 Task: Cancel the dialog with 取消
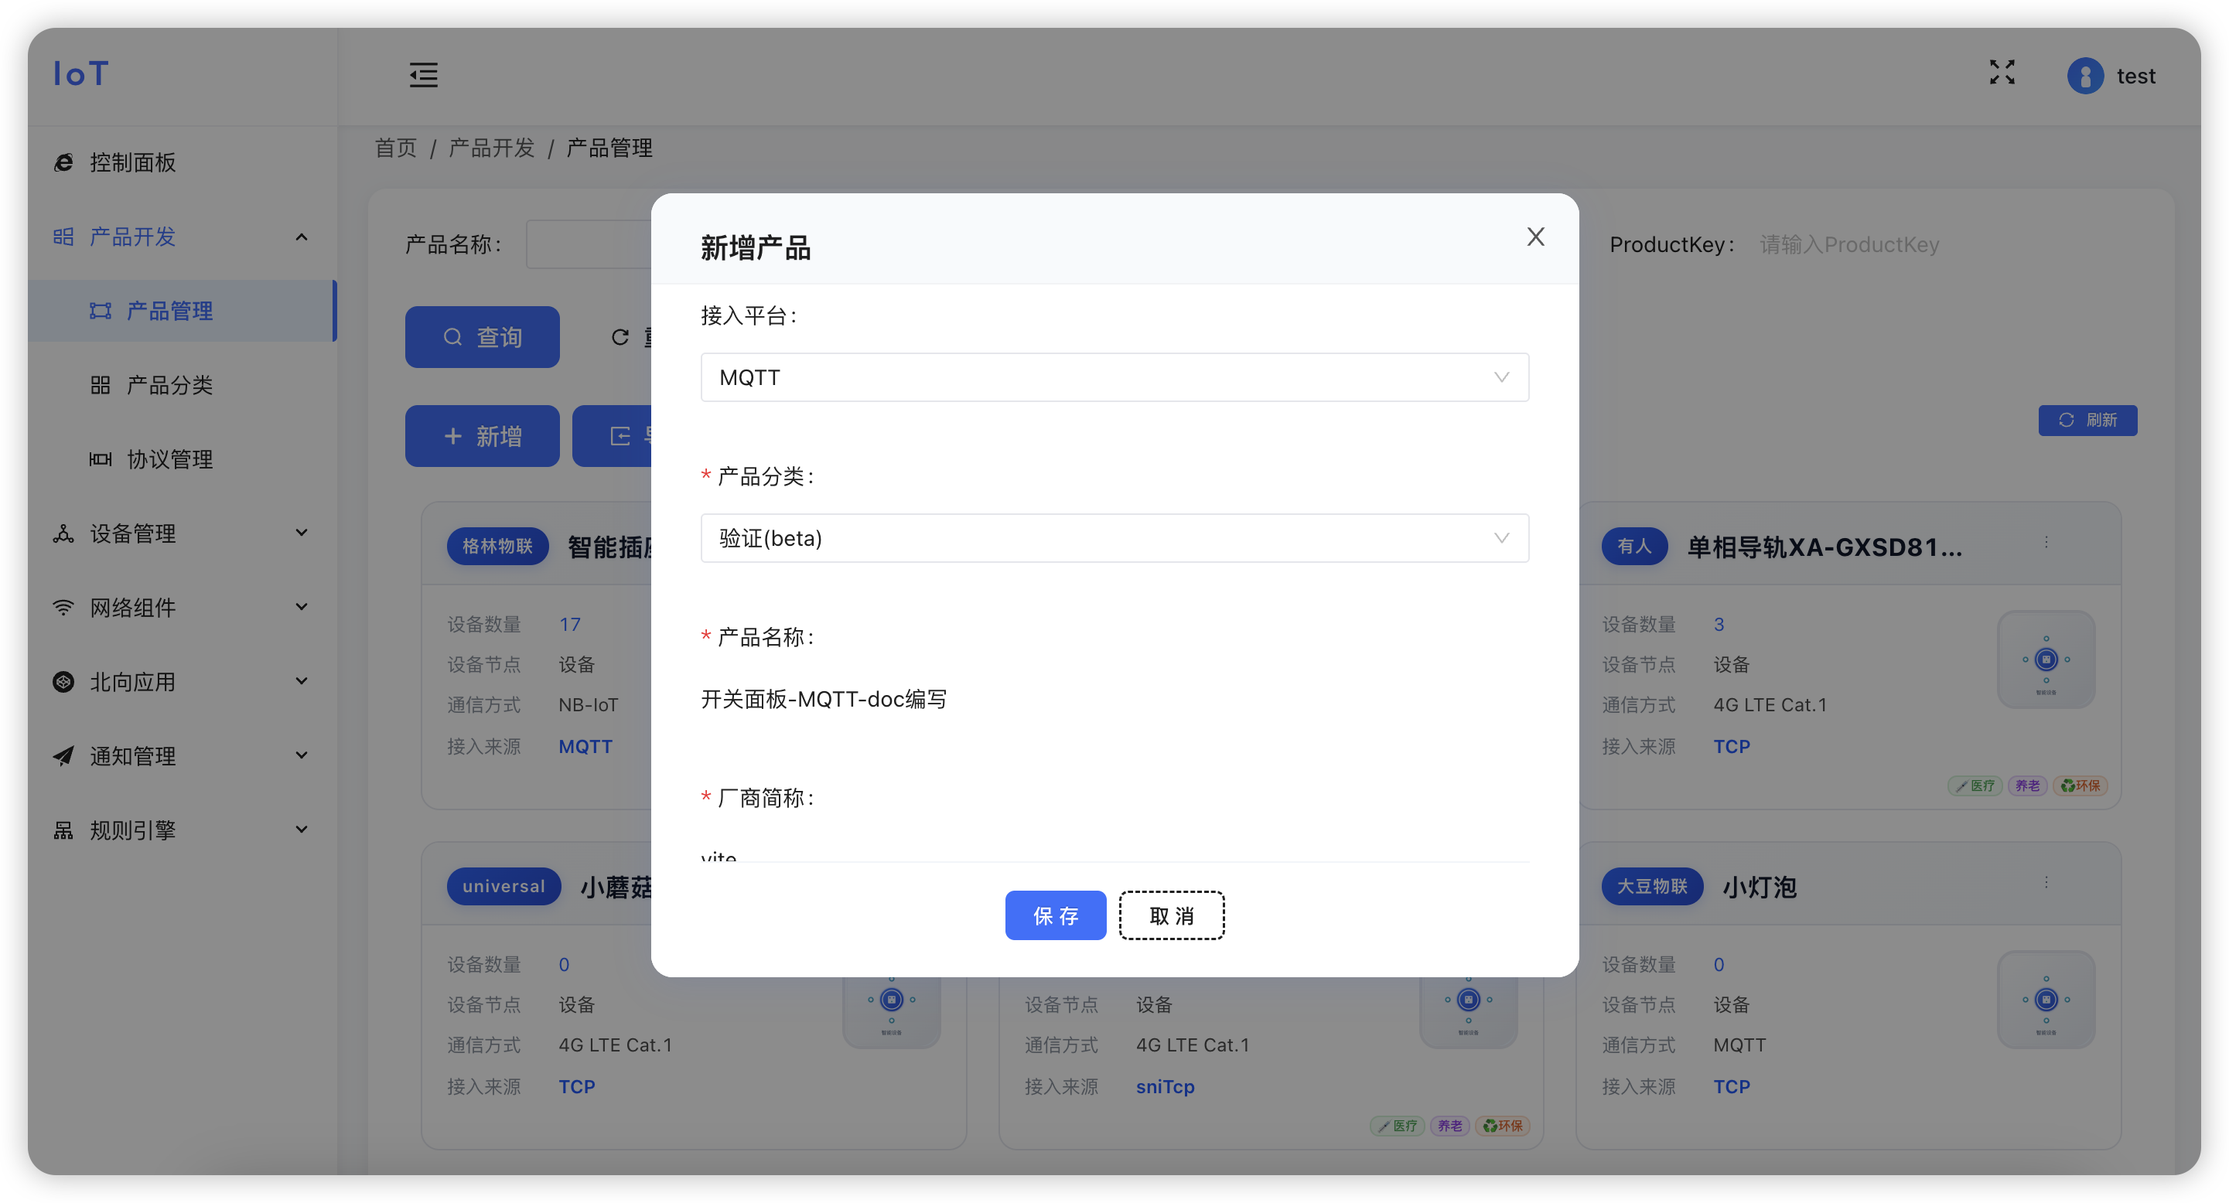tap(1172, 915)
